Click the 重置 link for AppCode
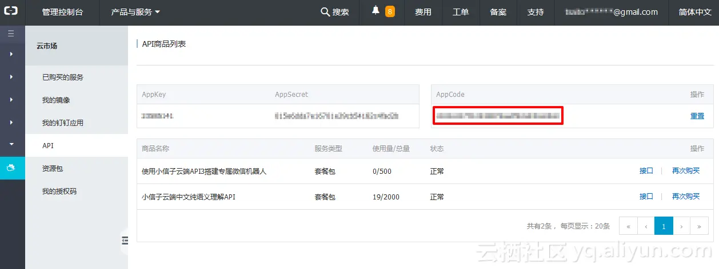This screenshot has width=719, height=269. click(697, 116)
